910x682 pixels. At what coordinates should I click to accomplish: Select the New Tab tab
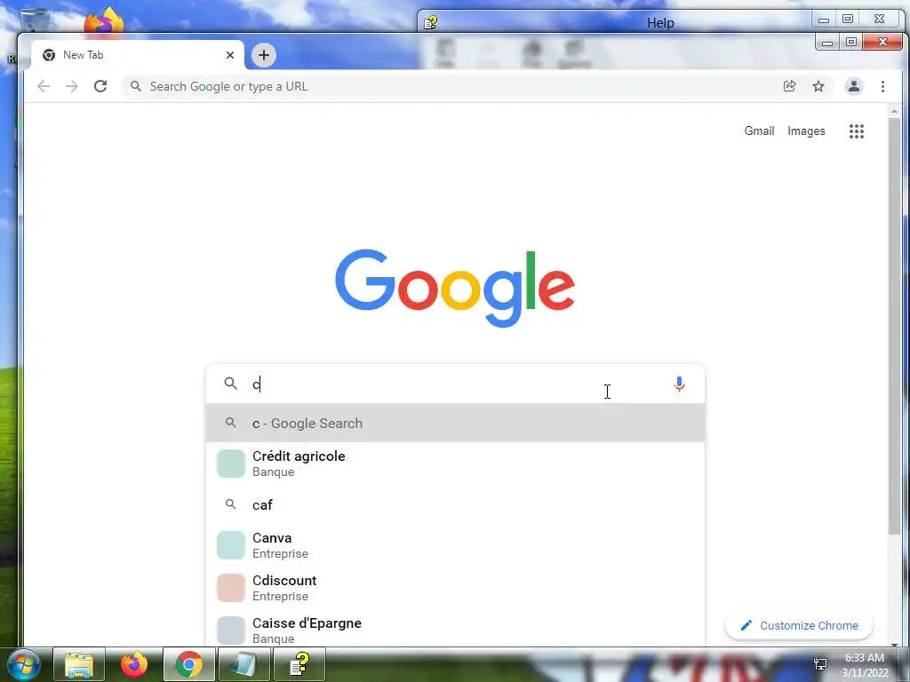click(x=138, y=55)
